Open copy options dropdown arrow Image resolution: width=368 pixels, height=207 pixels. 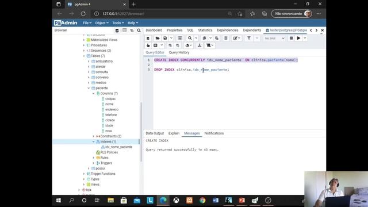coord(210,39)
